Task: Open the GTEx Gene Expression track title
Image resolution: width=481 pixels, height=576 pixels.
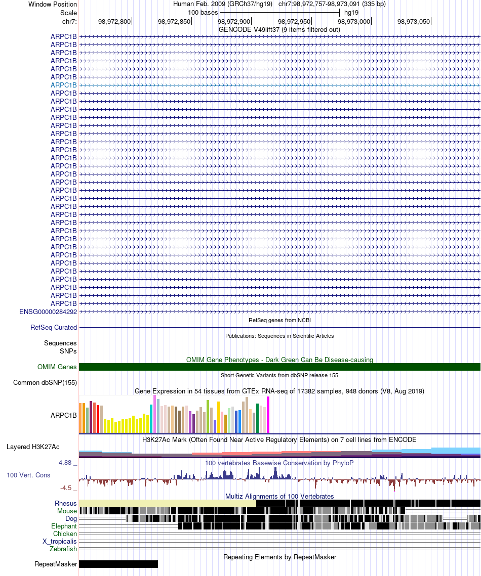Action: coord(279,391)
